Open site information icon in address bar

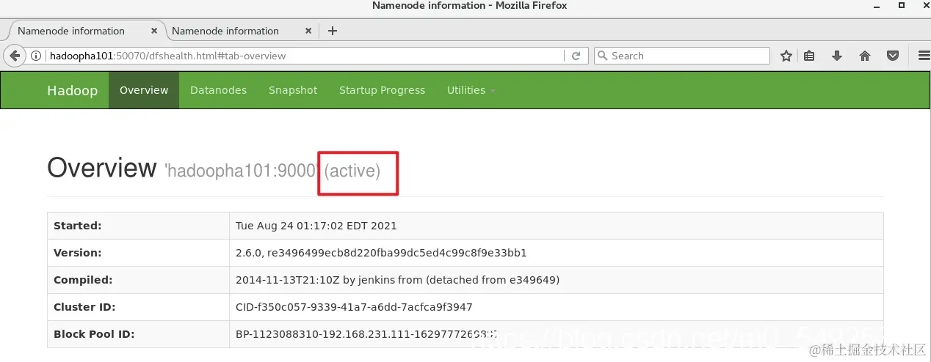click(37, 56)
